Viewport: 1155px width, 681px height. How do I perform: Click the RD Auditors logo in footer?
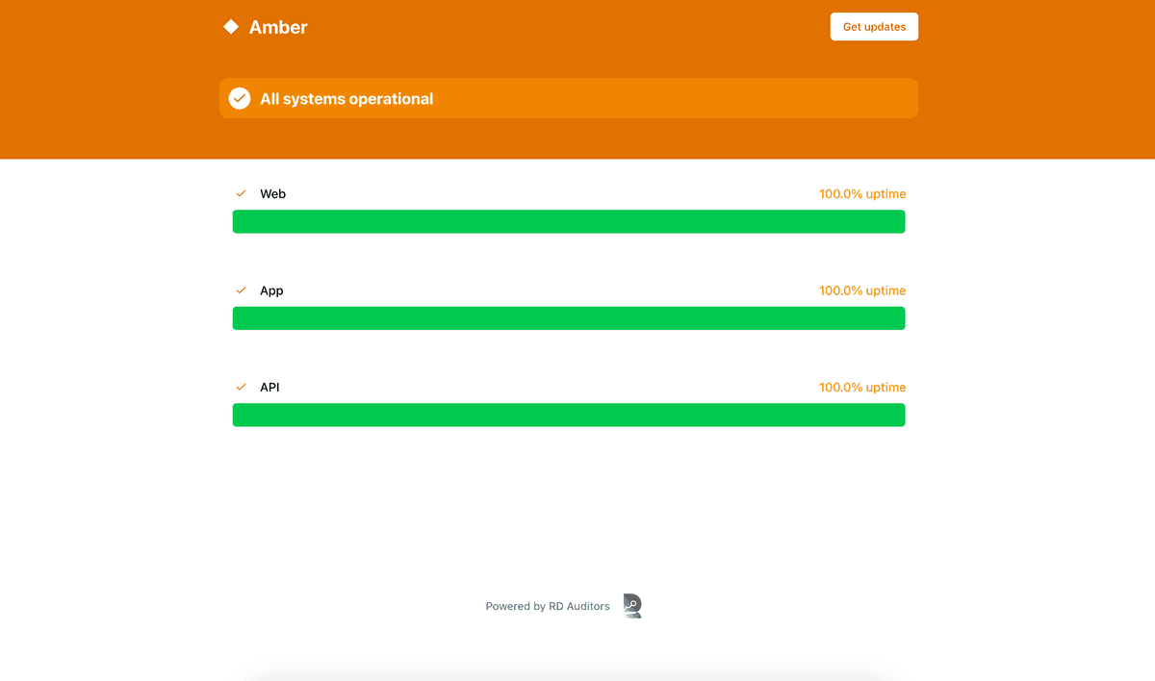(x=631, y=606)
